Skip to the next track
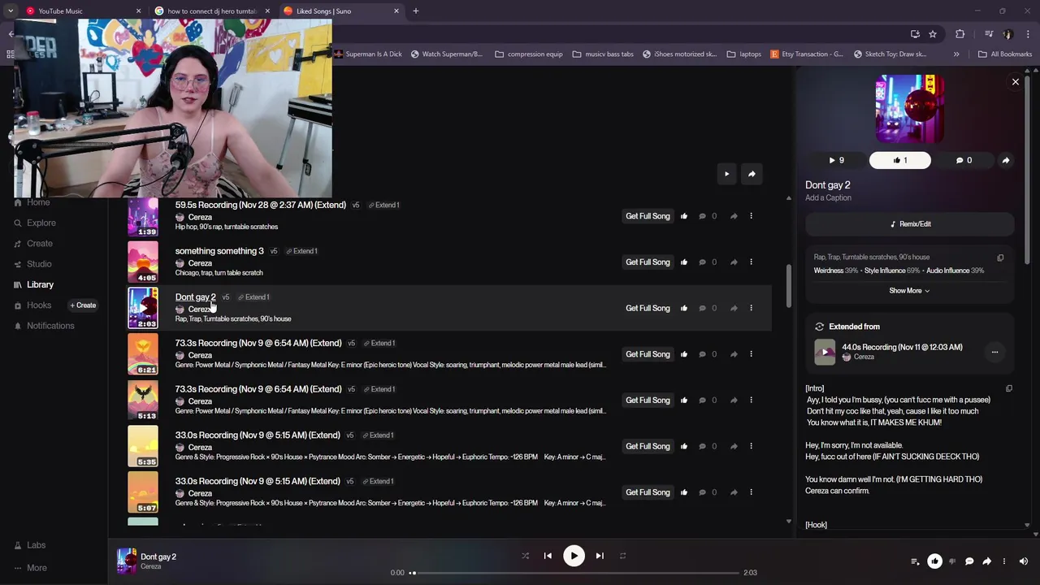The image size is (1040, 585). 600,556
